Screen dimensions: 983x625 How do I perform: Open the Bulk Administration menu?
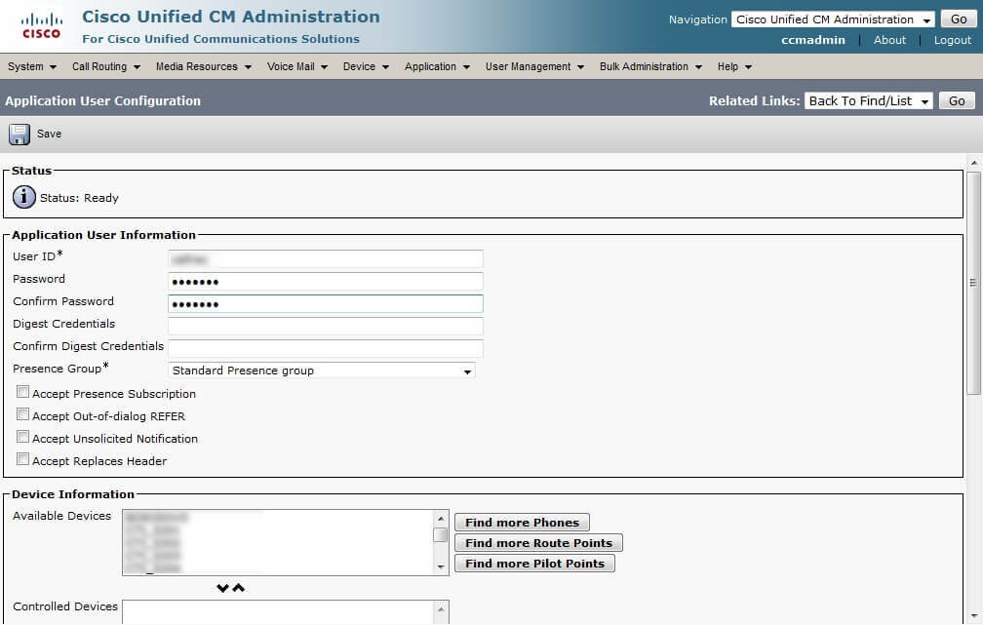point(650,66)
